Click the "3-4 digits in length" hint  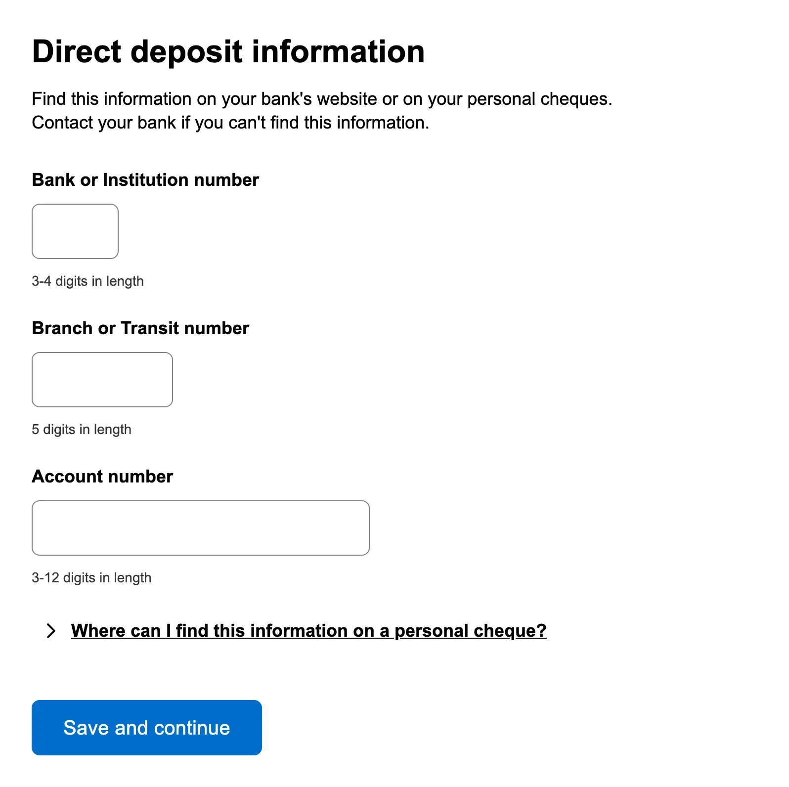click(88, 281)
